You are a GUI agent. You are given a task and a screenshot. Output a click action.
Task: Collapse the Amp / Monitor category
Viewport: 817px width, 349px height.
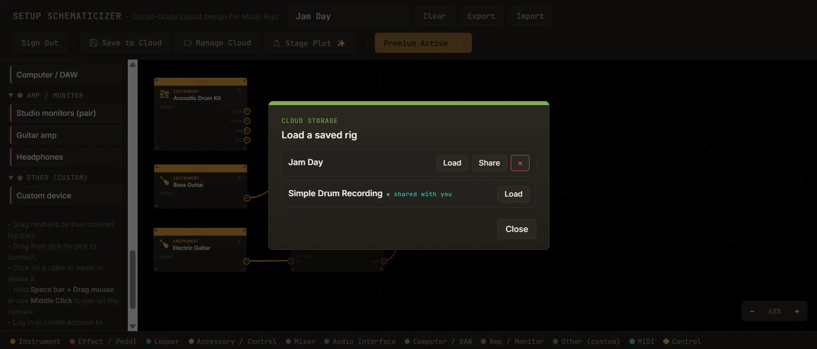(11, 95)
